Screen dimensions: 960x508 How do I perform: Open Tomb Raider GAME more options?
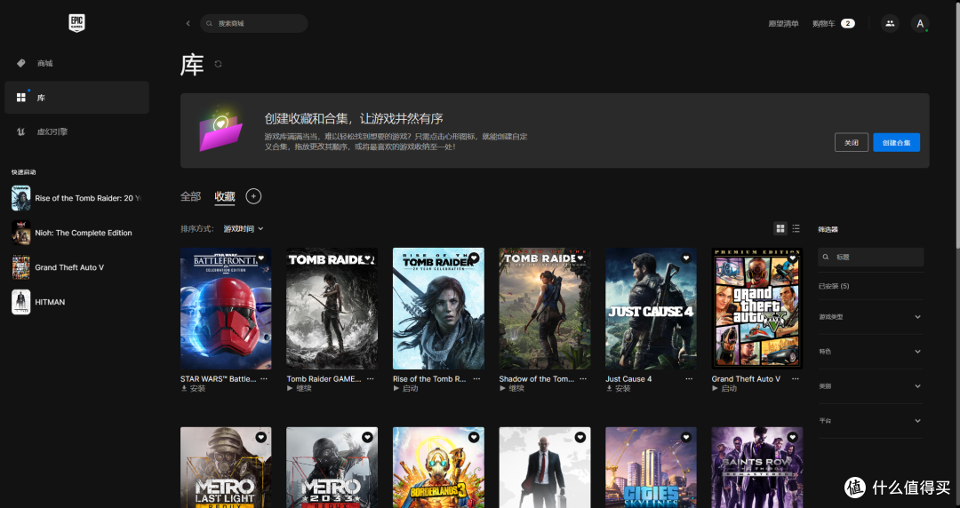tap(371, 379)
